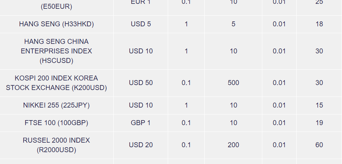Click the GBP 1 value in FTSE row

click(x=141, y=123)
